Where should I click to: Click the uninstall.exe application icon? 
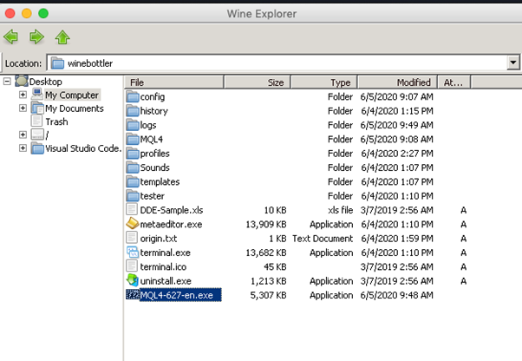click(132, 280)
